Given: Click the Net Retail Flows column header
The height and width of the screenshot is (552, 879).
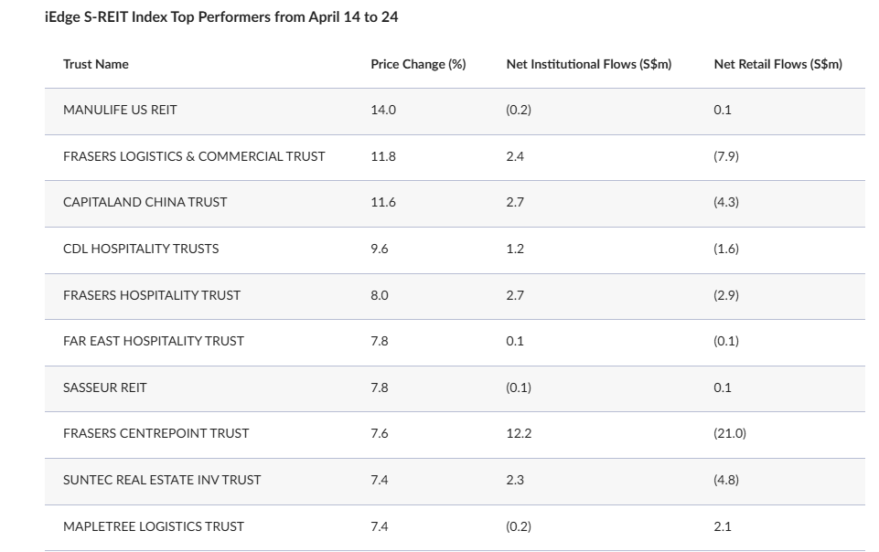Looking at the screenshot, I should pyautogui.click(x=777, y=64).
